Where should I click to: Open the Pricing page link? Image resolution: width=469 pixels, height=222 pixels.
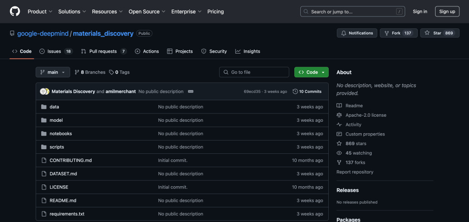[x=215, y=11]
